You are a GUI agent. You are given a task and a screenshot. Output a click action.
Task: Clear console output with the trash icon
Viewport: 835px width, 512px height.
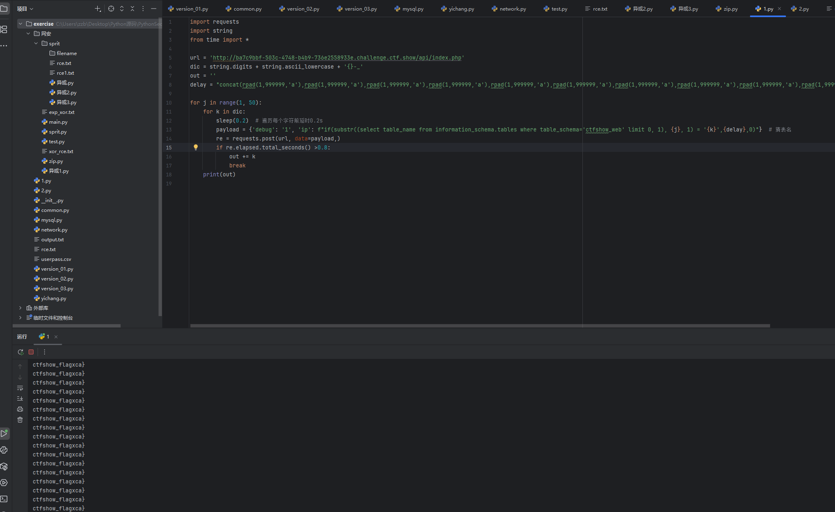[20, 420]
